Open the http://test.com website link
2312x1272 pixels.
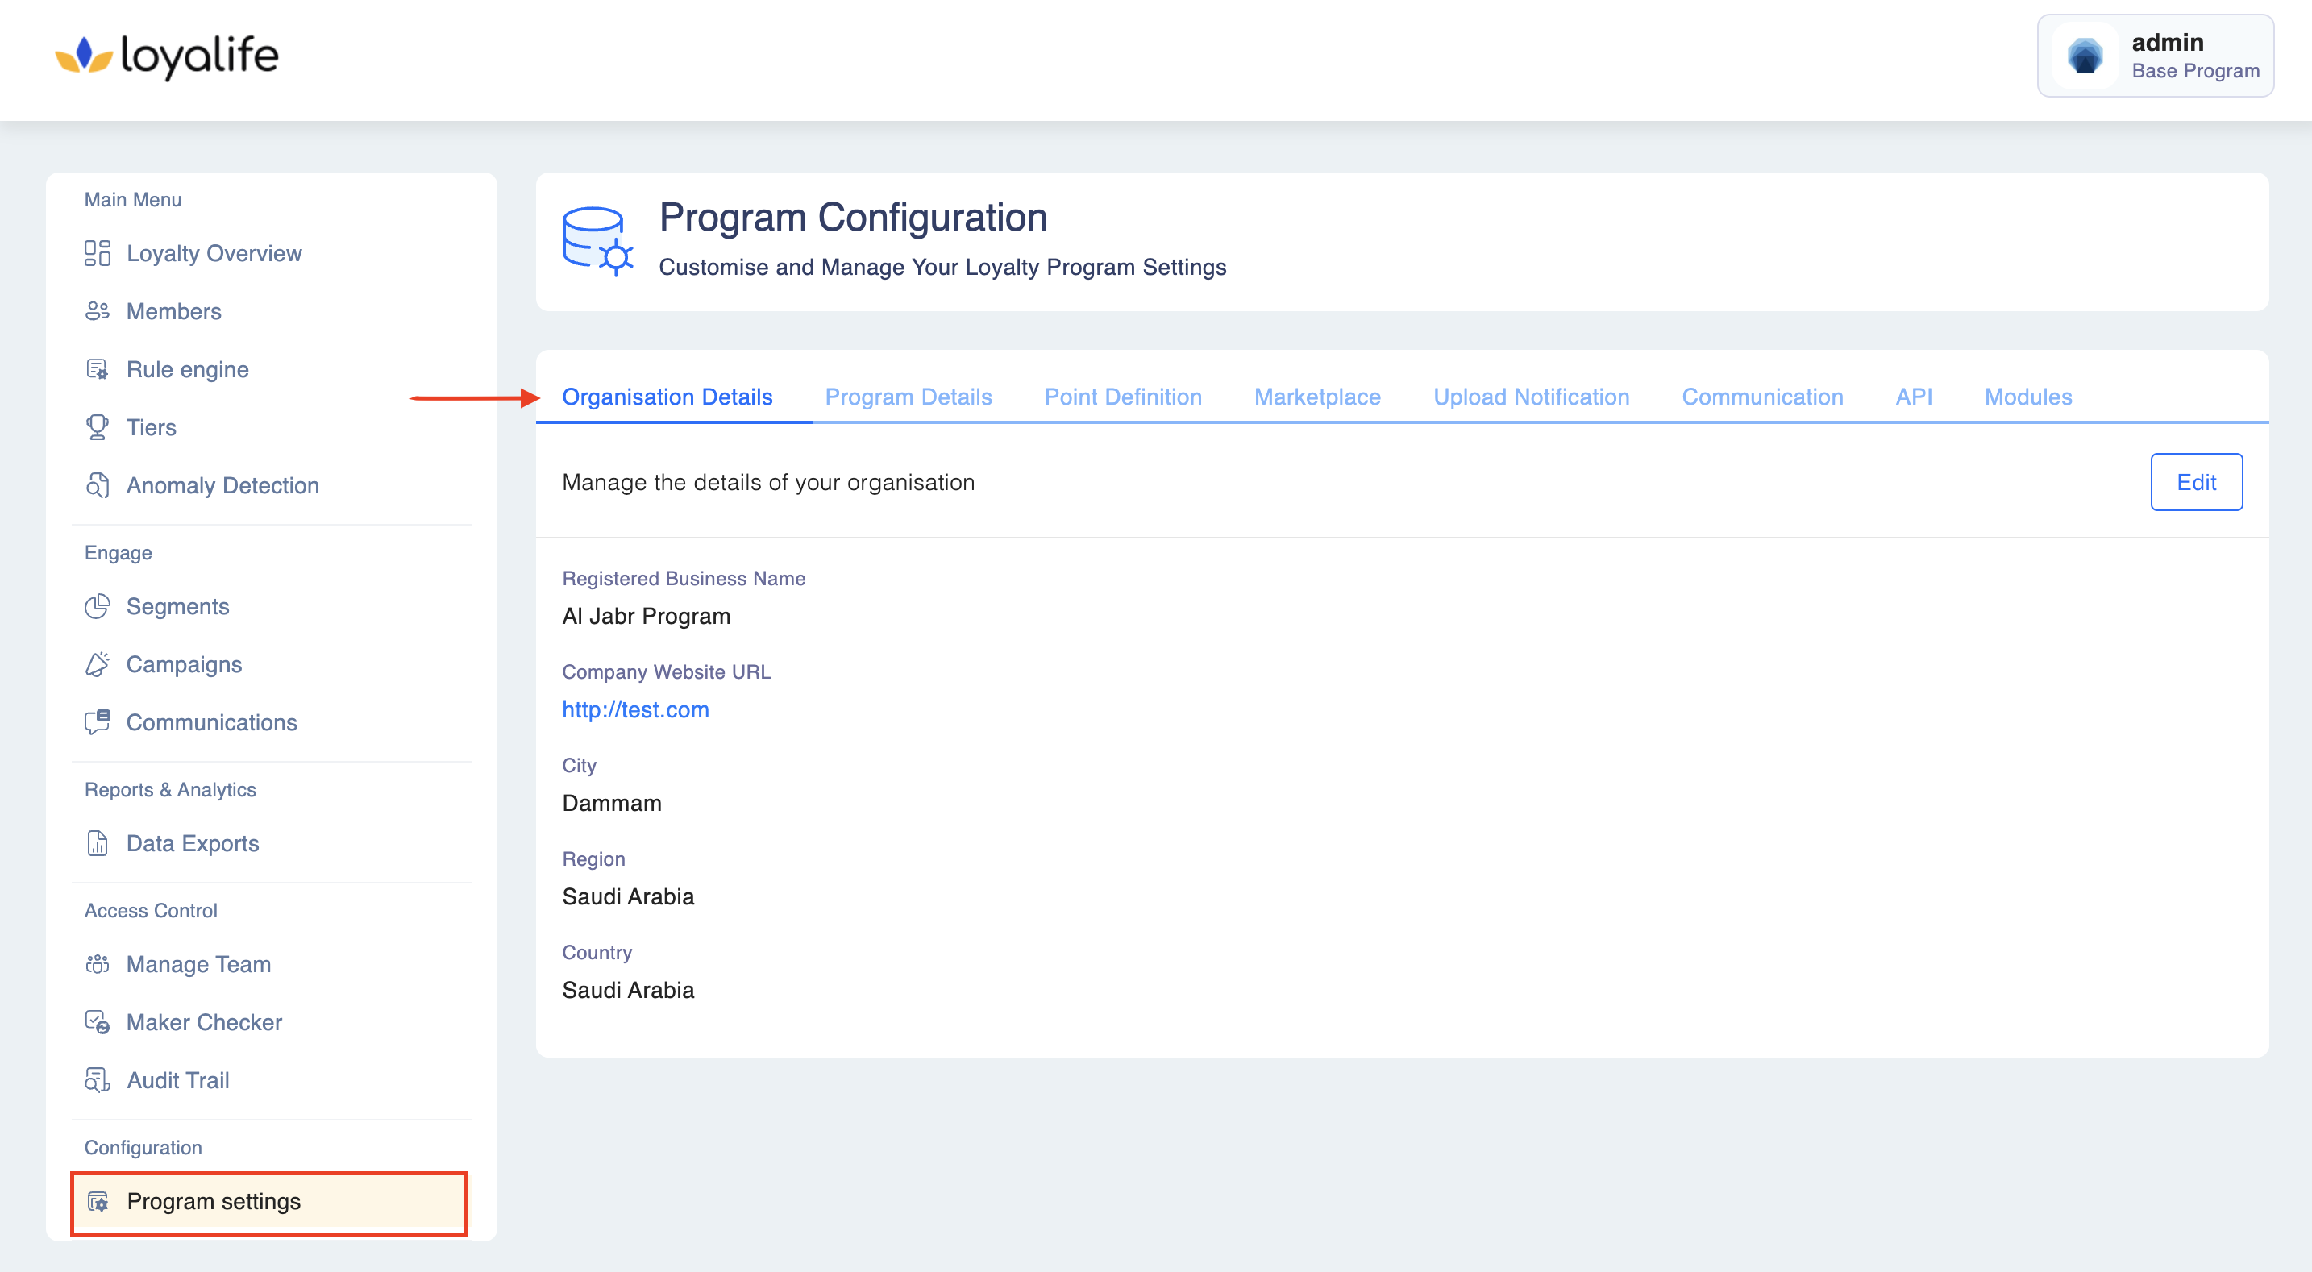click(x=635, y=710)
